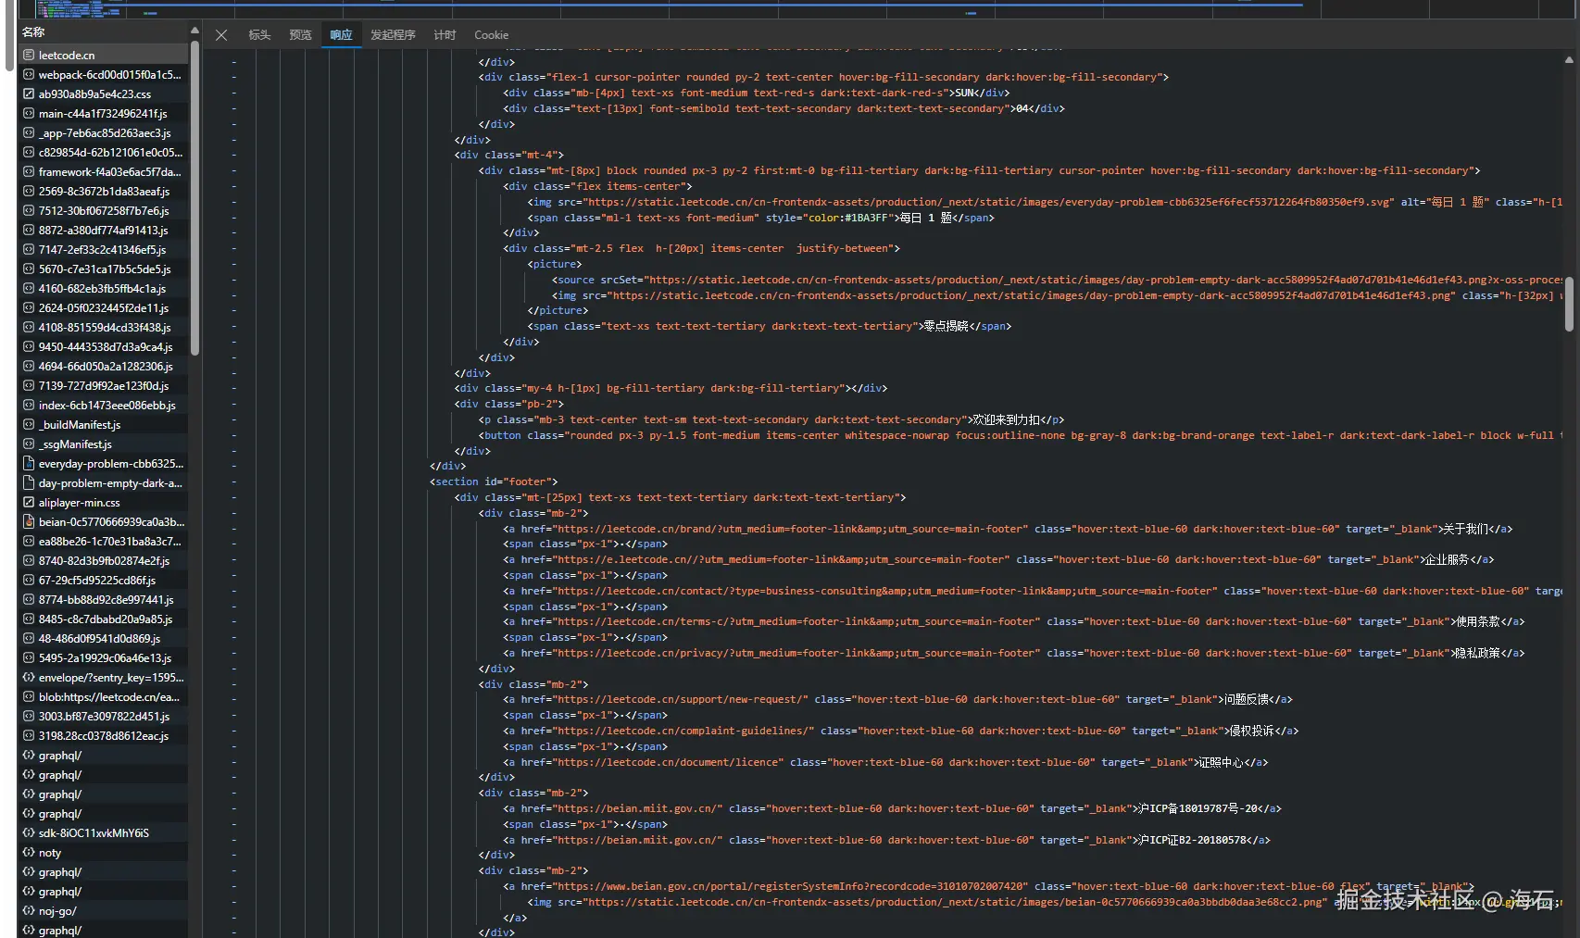Switch to the 标头 tab
The width and height of the screenshot is (1580, 938).
click(259, 35)
